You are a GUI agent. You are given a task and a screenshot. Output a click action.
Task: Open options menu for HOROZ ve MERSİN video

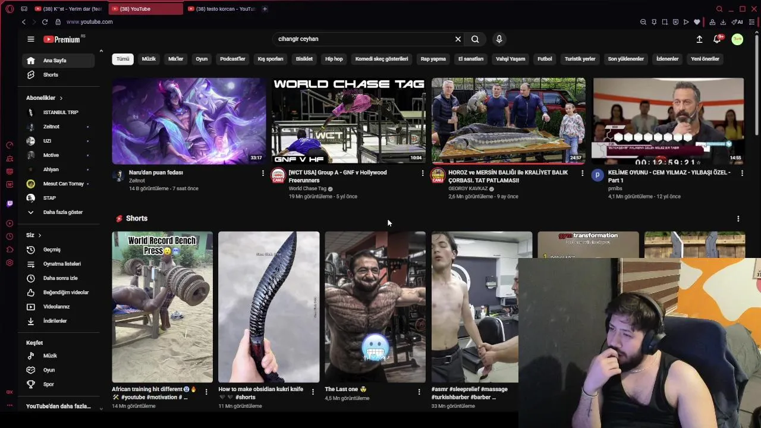coord(582,173)
